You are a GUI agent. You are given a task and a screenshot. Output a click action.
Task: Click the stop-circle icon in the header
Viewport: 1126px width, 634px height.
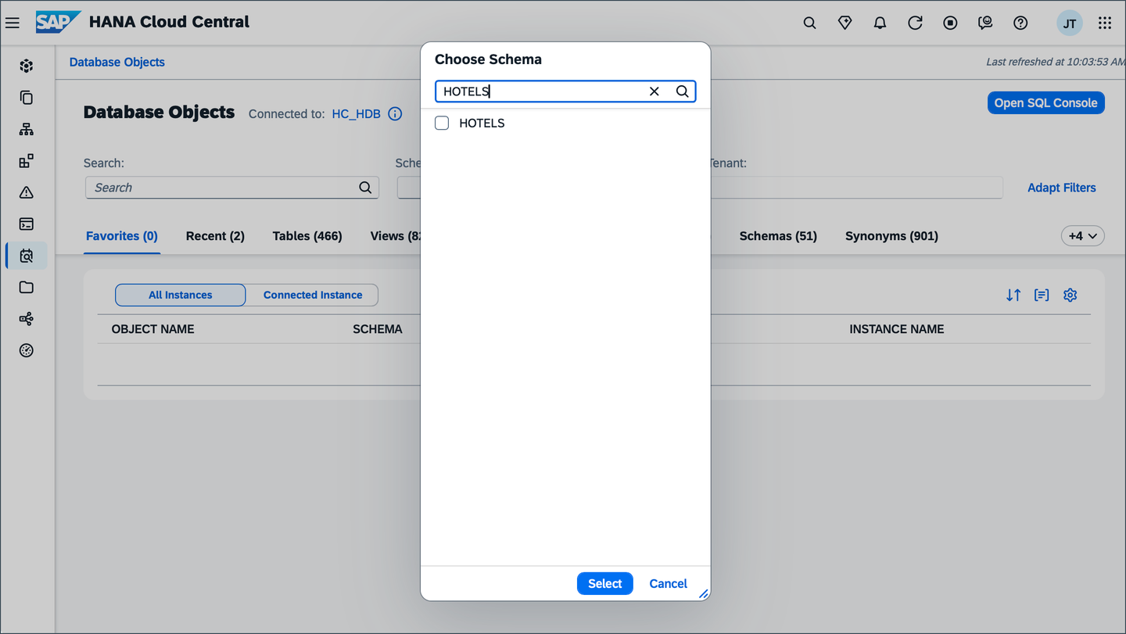950,23
